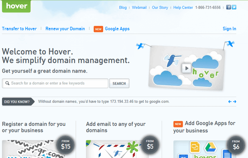248x158 pixels.
Task: Click the Welcome to Hover headline
Action: click(37, 51)
